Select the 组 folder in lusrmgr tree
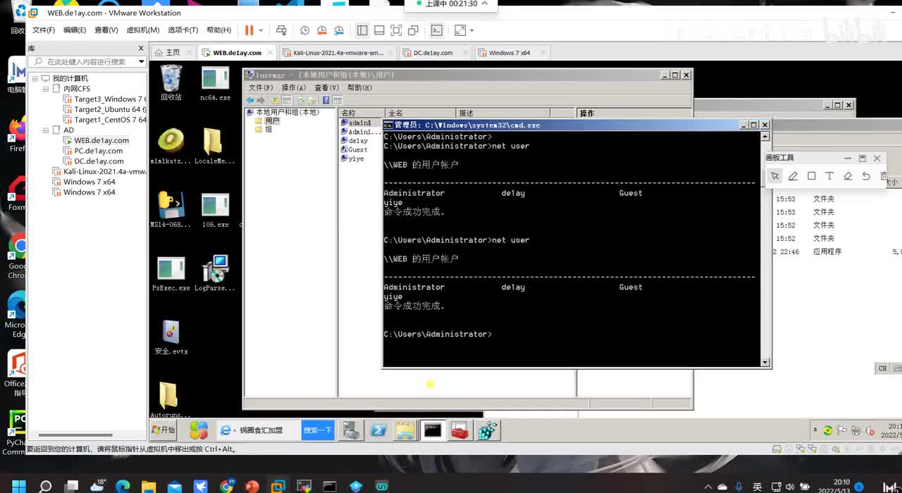 coord(268,130)
